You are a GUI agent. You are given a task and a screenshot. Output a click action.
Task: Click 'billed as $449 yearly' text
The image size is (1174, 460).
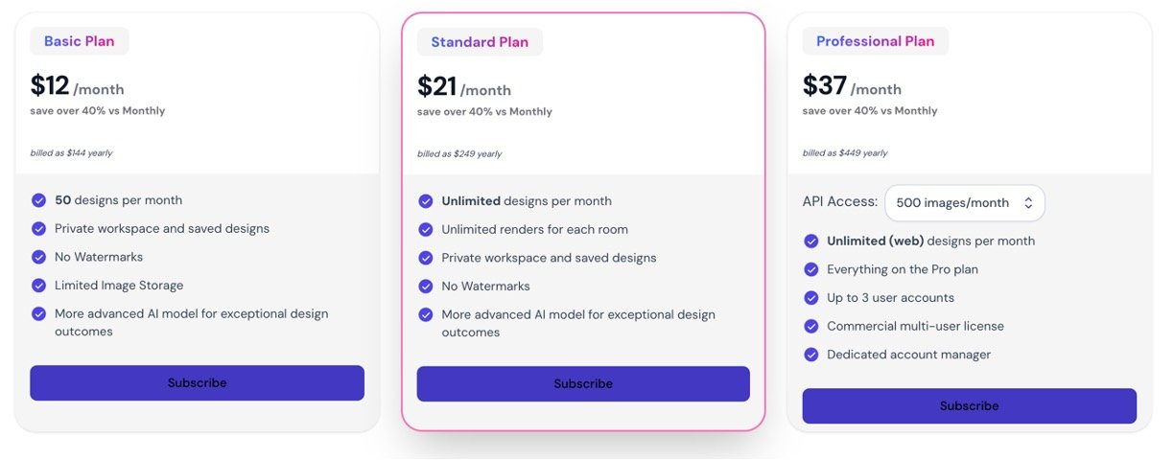pos(845,153)
